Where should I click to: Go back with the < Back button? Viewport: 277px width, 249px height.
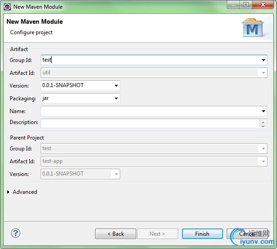click(116, 234)
